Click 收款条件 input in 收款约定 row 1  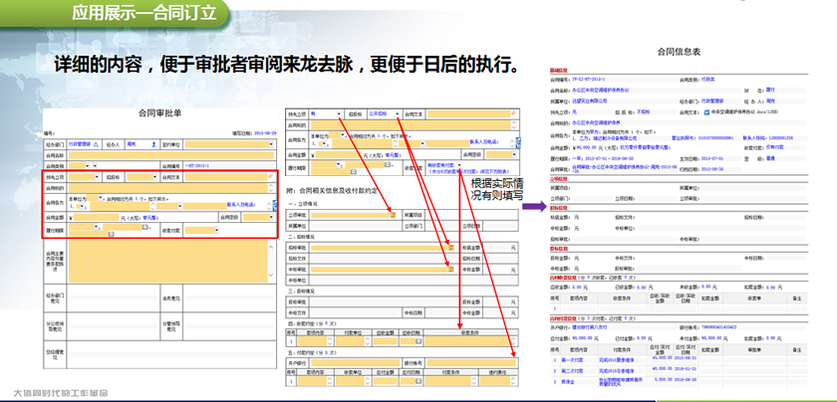click(467, 341)
